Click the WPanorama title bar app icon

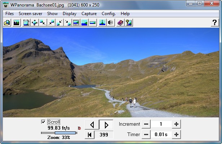(6, 5)
